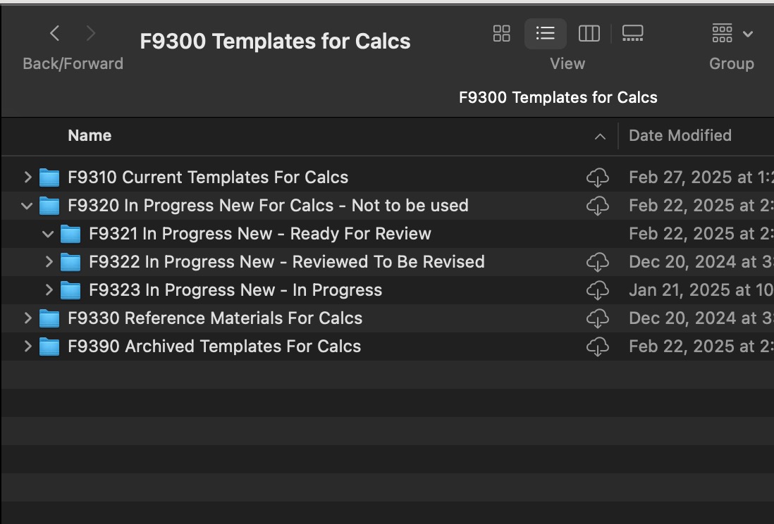Collapse the F9321 Ready For Review folder
Screen dimensions: 774x524
tap(49, 234)
